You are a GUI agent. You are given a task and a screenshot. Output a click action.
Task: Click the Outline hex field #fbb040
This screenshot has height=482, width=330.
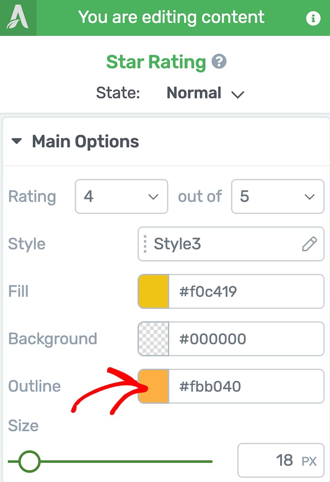point(246,386)
